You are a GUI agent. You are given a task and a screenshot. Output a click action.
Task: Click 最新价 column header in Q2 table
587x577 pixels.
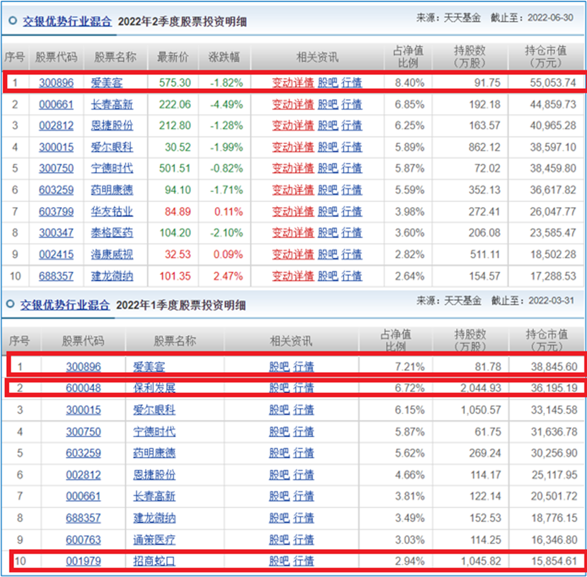click(x=172, y=57)
